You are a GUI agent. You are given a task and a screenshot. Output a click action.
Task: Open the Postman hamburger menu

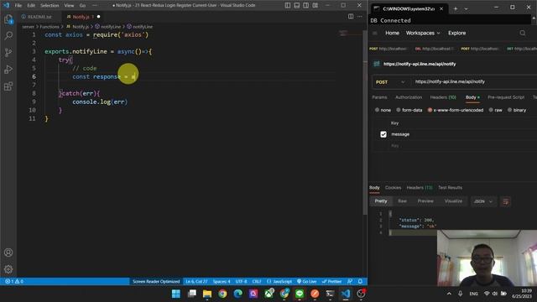pyautogui.click(x=375, y=34)
